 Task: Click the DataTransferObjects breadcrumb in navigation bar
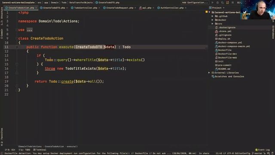tap(81, 3)
